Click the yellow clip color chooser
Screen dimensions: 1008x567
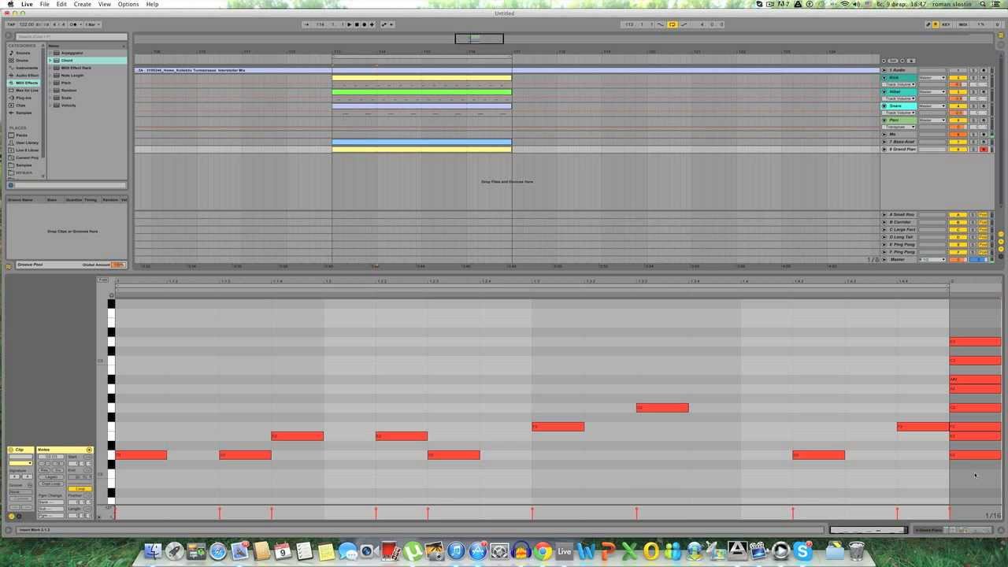[x=20, y=463]
